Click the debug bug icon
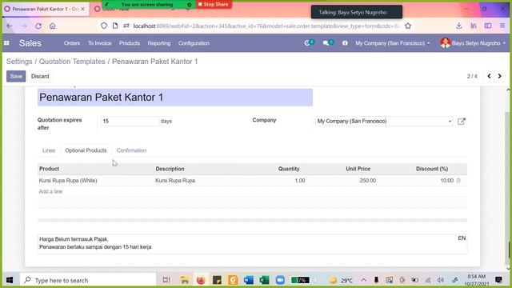The height and width of the screenshot is (288, 512). (x=345, y=42)
